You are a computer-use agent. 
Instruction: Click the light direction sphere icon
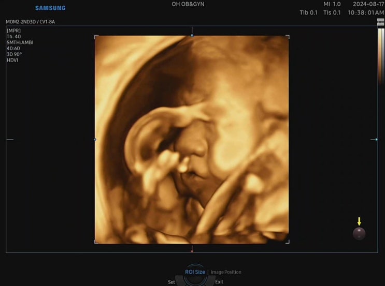[x=359, y=233]
